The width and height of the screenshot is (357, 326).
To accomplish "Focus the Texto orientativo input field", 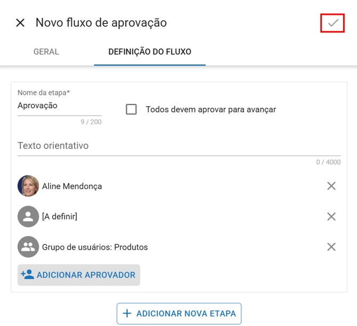I will pyautogui.click(x=179, y=146).
